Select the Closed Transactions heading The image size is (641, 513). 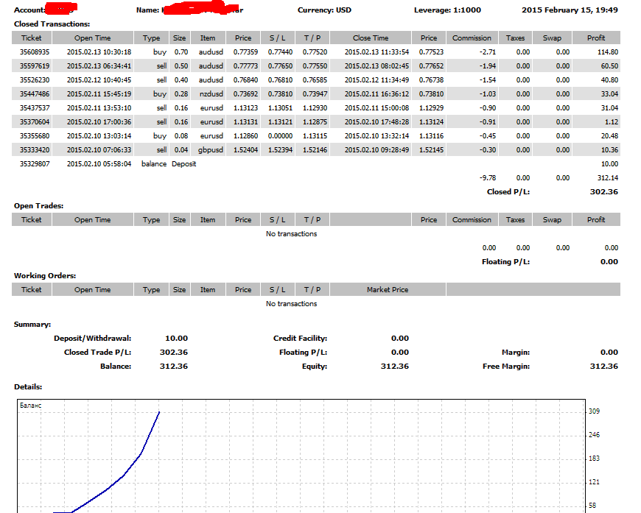pyautogui.click(x=52, y=24)
